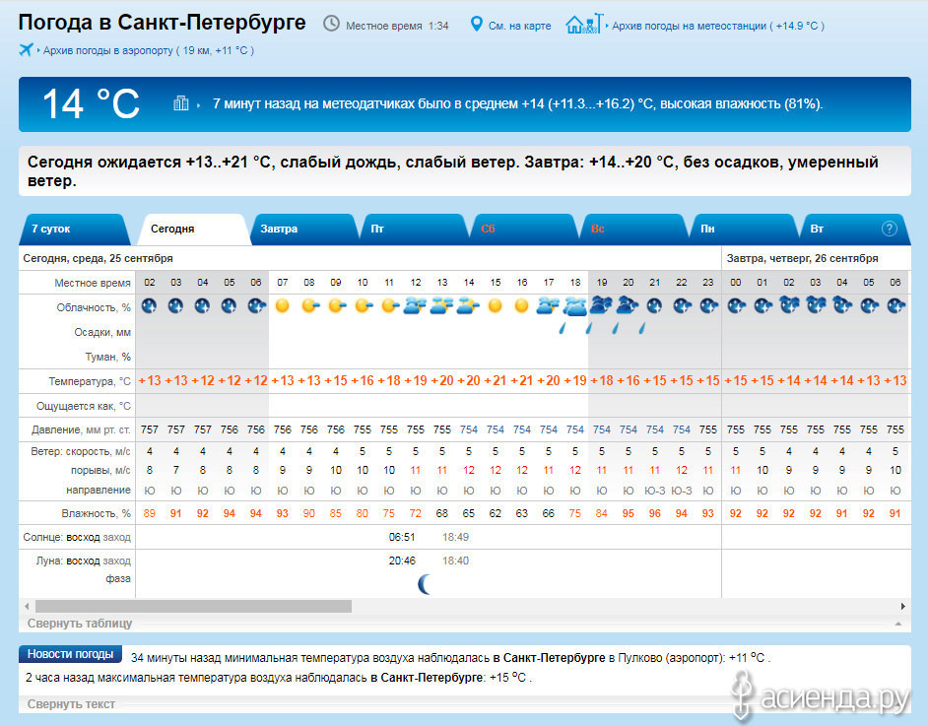The image size is (928, 726).
Task: Click the Ощущается как, °C row label
Action: [84, 406]
